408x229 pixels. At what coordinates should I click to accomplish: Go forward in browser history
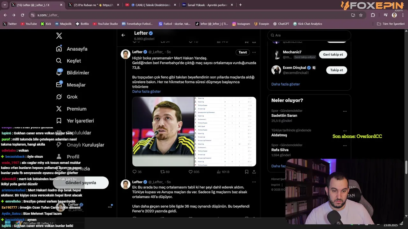tap(14, 15)
